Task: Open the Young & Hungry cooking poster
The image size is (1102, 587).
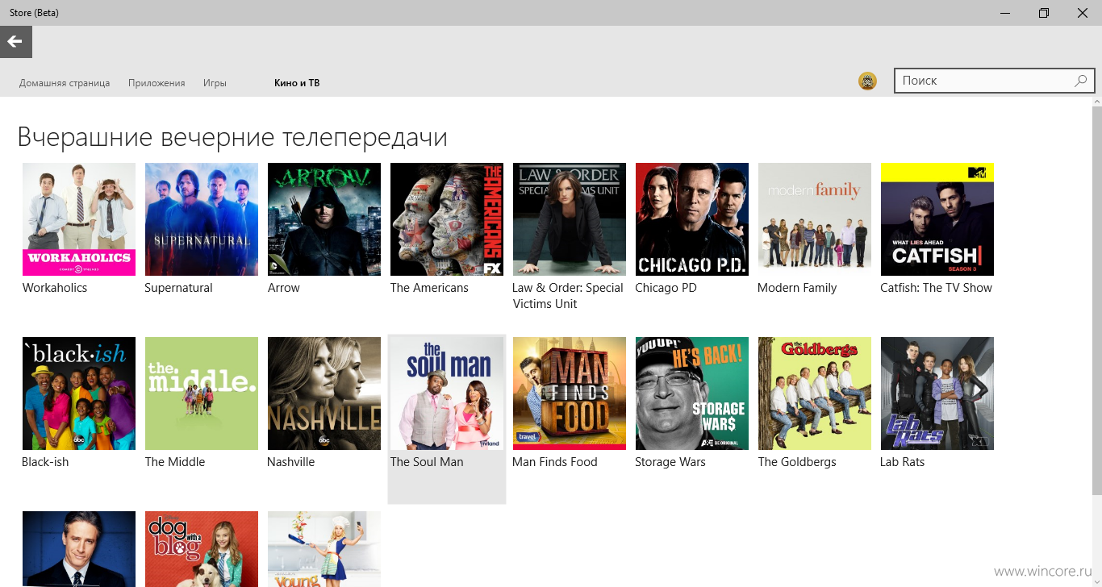Action: pos(324,549)
